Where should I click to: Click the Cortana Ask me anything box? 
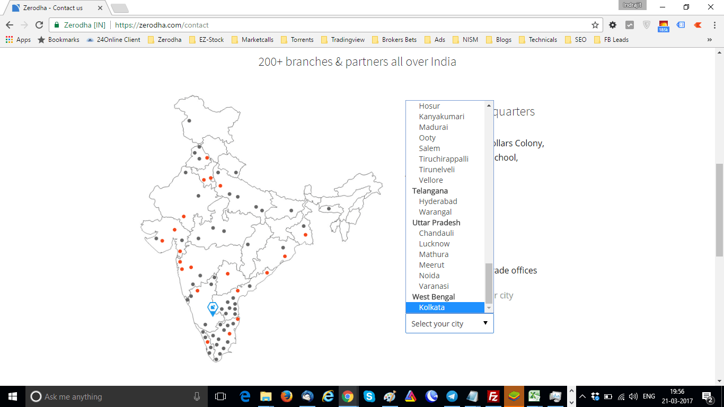[117, 396]
